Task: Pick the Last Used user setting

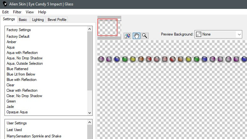Action: pos(14,130)
